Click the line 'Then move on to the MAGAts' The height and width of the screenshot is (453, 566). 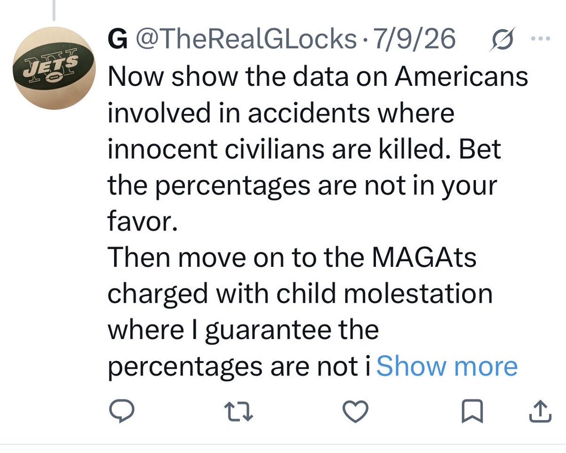[292, 258]
